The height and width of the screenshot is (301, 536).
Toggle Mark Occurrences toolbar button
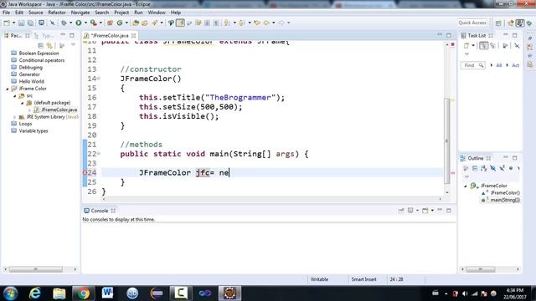[180, 23]
